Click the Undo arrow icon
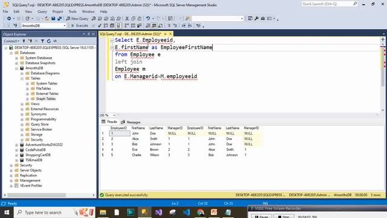Screen dimensions: 387x218 (x=148, y=19)
